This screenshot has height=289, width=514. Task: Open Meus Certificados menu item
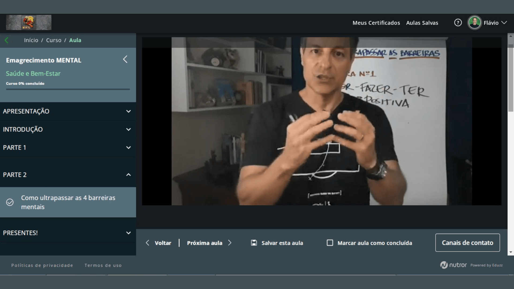376,23
